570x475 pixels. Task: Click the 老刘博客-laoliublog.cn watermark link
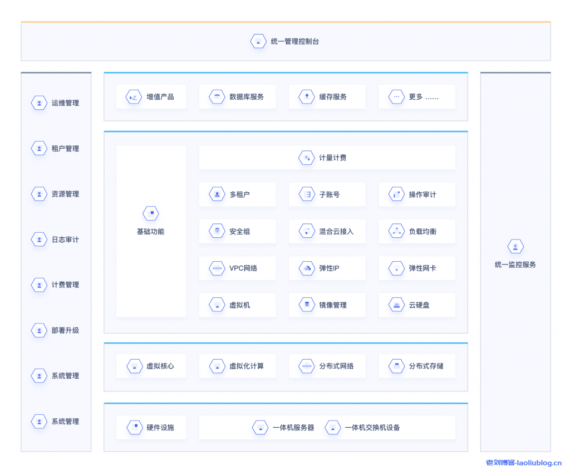click(x=523, y=463)
